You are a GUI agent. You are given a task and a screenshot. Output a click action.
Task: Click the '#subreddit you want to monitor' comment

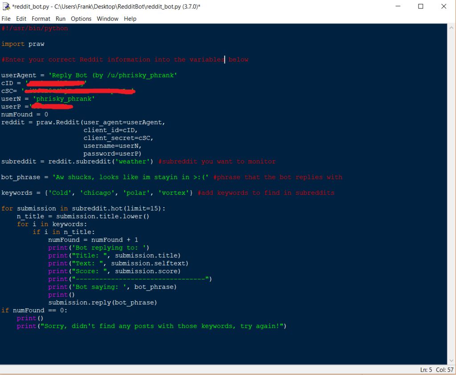click(217, 161)
